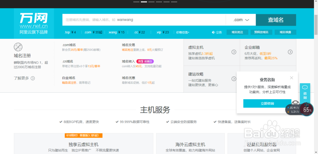Click the 立即咨询 button
This screenshot has width=318, height=154.
[x=267, y=104]
